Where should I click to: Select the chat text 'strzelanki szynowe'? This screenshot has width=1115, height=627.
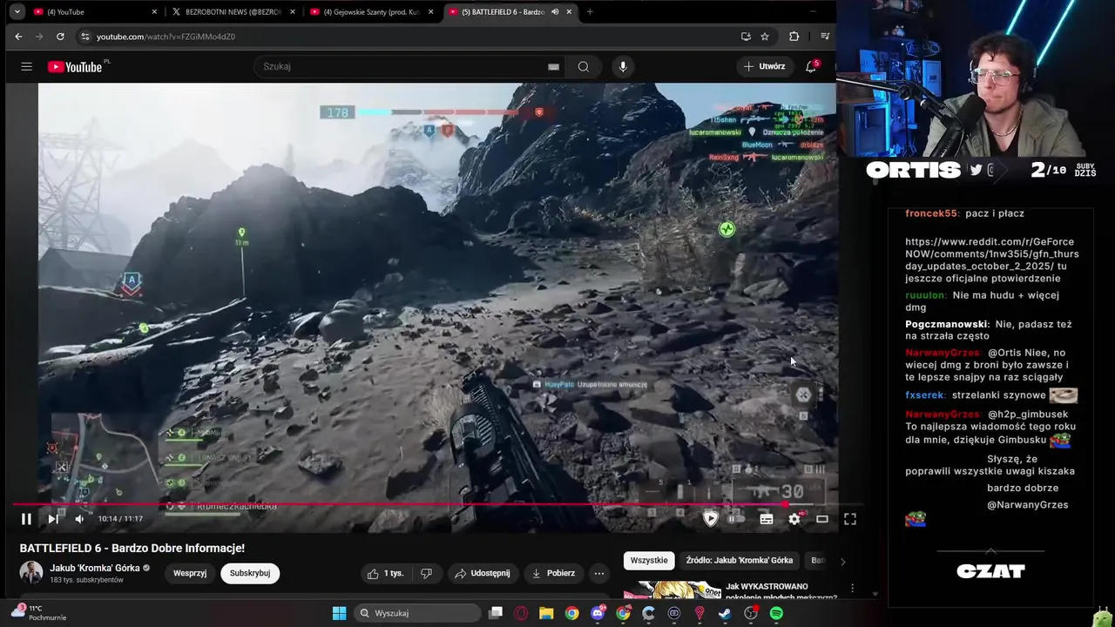(x=998, y=395)
